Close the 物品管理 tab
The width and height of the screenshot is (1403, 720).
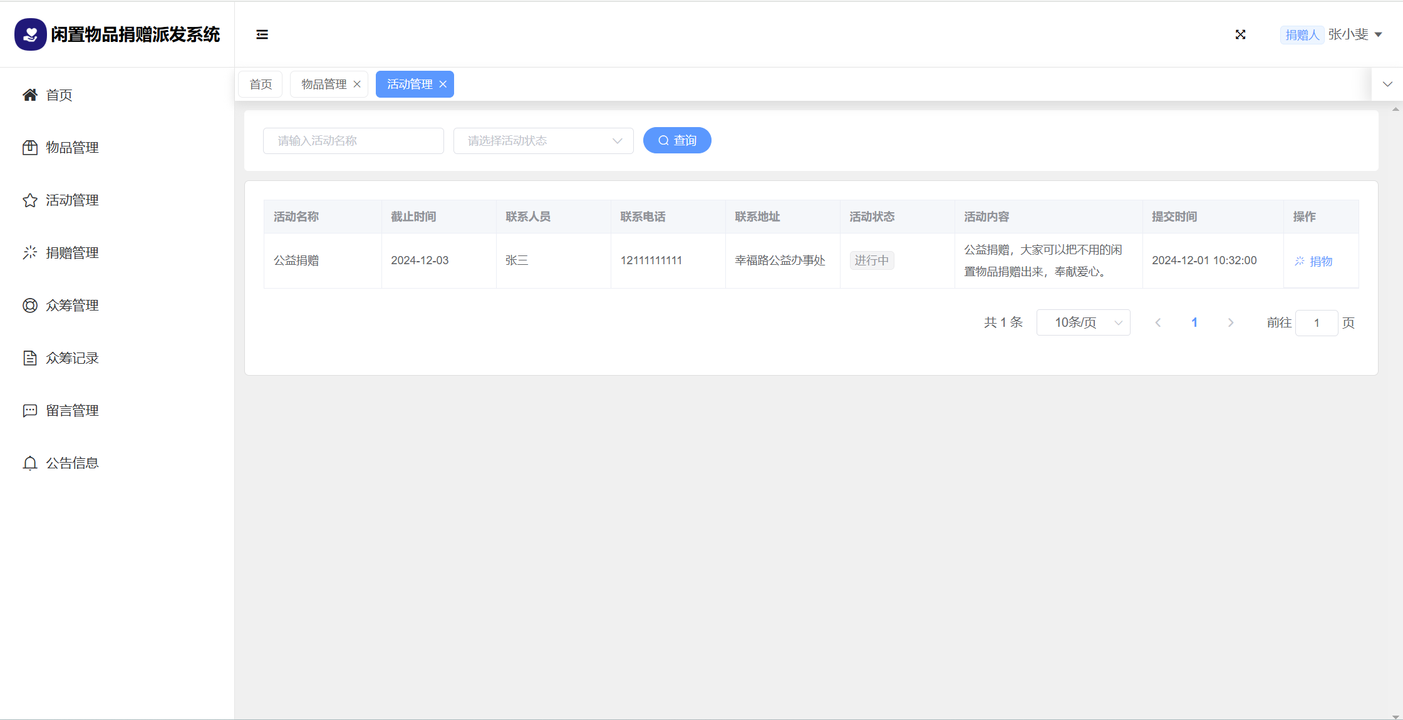click(x=357, y=85)
